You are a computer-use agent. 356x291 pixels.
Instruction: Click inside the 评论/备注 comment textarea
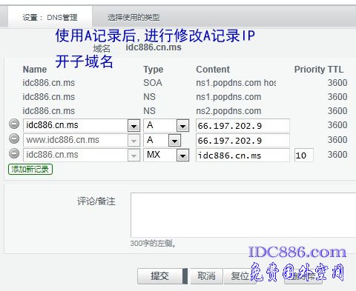click(x=243, y=215)
